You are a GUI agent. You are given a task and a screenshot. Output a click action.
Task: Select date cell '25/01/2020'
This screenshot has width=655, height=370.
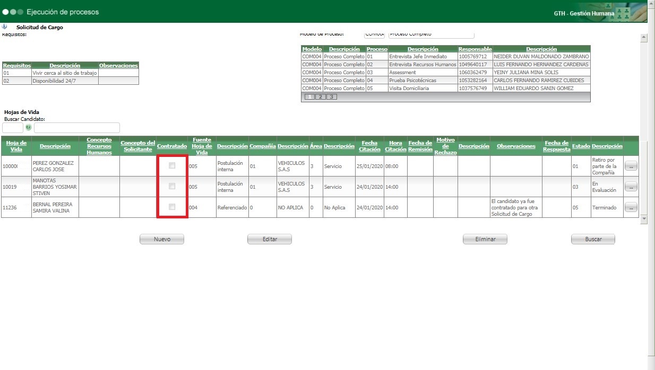pos(369,166)
